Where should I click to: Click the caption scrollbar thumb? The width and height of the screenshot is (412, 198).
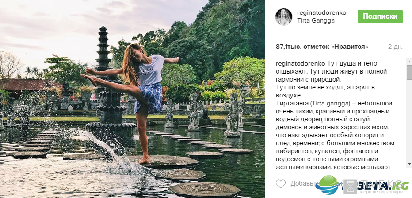tap(409, 72)
